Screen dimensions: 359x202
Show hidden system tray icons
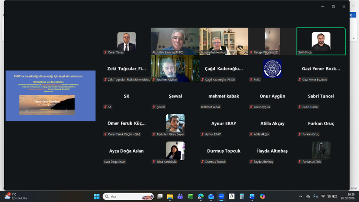tap(300, 196)
